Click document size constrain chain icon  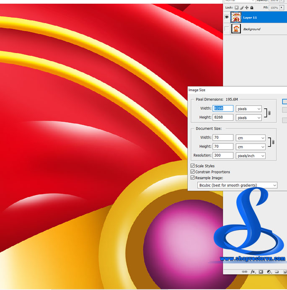[x=273, y=142]
